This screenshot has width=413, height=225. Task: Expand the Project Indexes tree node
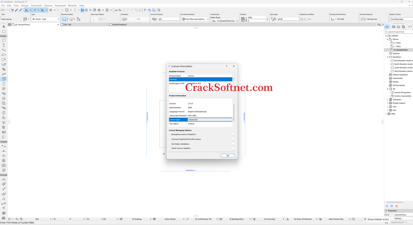388,103
